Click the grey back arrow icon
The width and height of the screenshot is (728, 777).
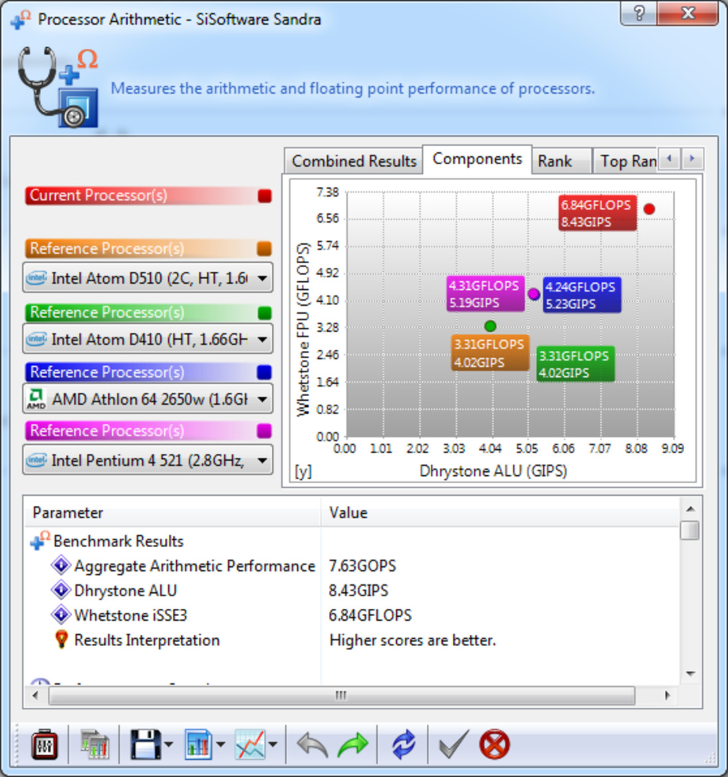click(x=312, y=745)
